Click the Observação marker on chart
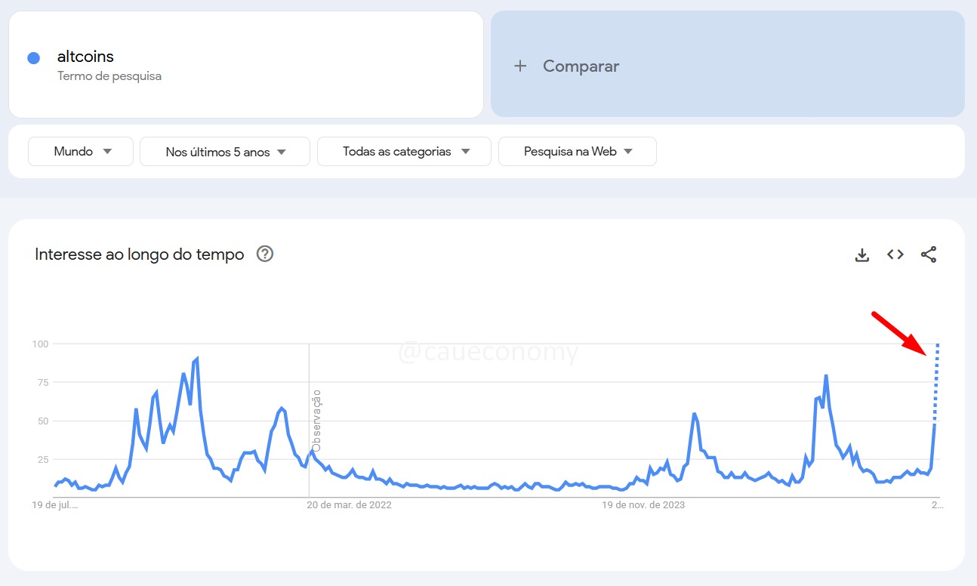Image resolution: width=977 pixels, height=586 pixels. pyautogui.click(x=317, y=421)
